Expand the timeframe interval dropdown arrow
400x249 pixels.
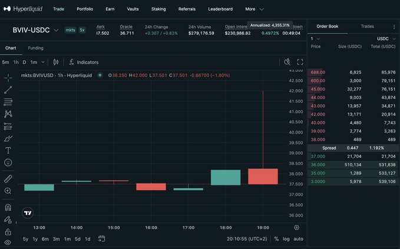43,62
